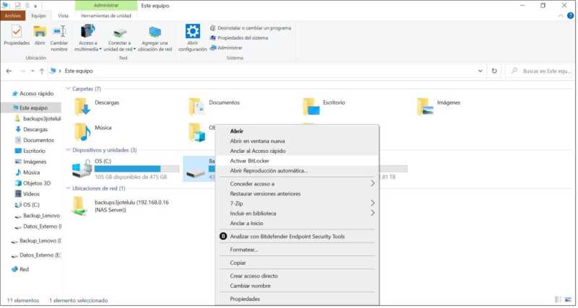Click the Equipo ribbon tab
The image size is (578, 308).
point(39,16)
